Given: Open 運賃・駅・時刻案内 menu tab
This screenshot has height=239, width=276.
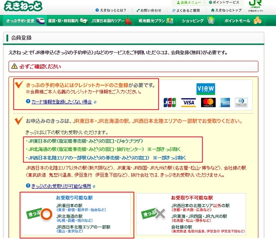Looking at the screenshot, I should tap(68, 21).
